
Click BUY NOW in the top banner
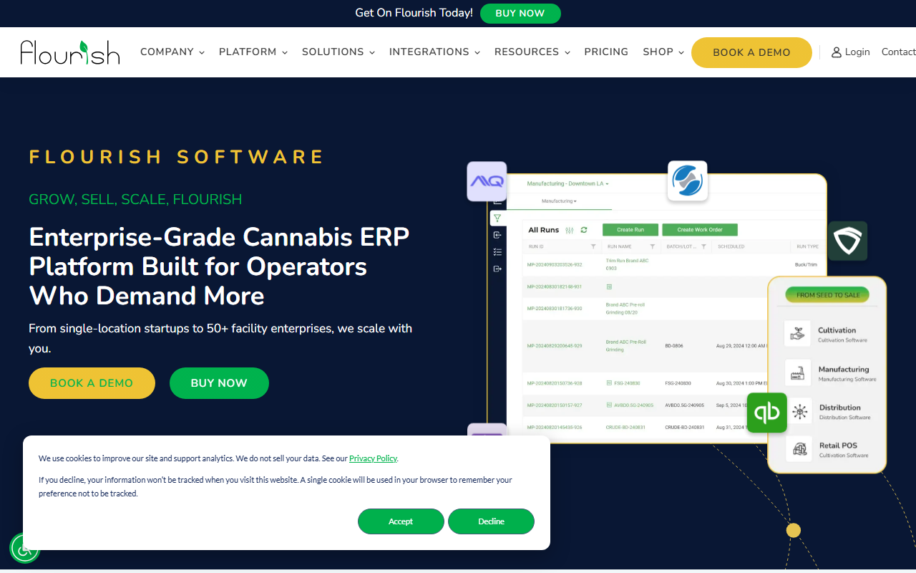pyautogui.click(x=520, y=14)
